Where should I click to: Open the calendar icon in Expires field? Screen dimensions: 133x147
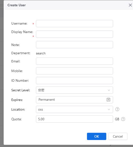point(108,100)
